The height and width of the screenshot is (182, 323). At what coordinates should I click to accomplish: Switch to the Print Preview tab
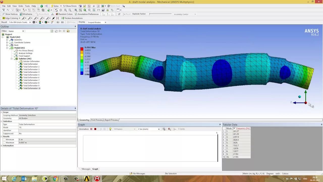[x=97, y=120]
